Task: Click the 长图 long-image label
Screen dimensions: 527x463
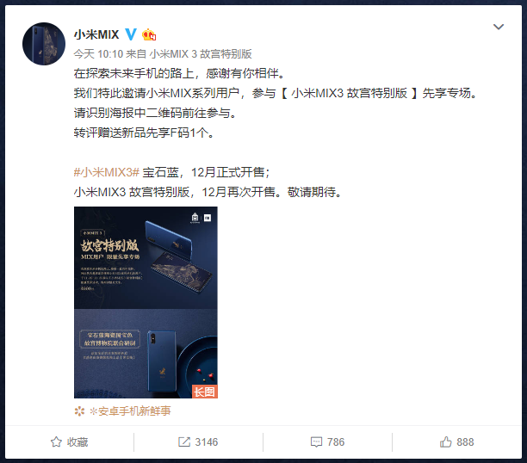Action: click(204, 392)
